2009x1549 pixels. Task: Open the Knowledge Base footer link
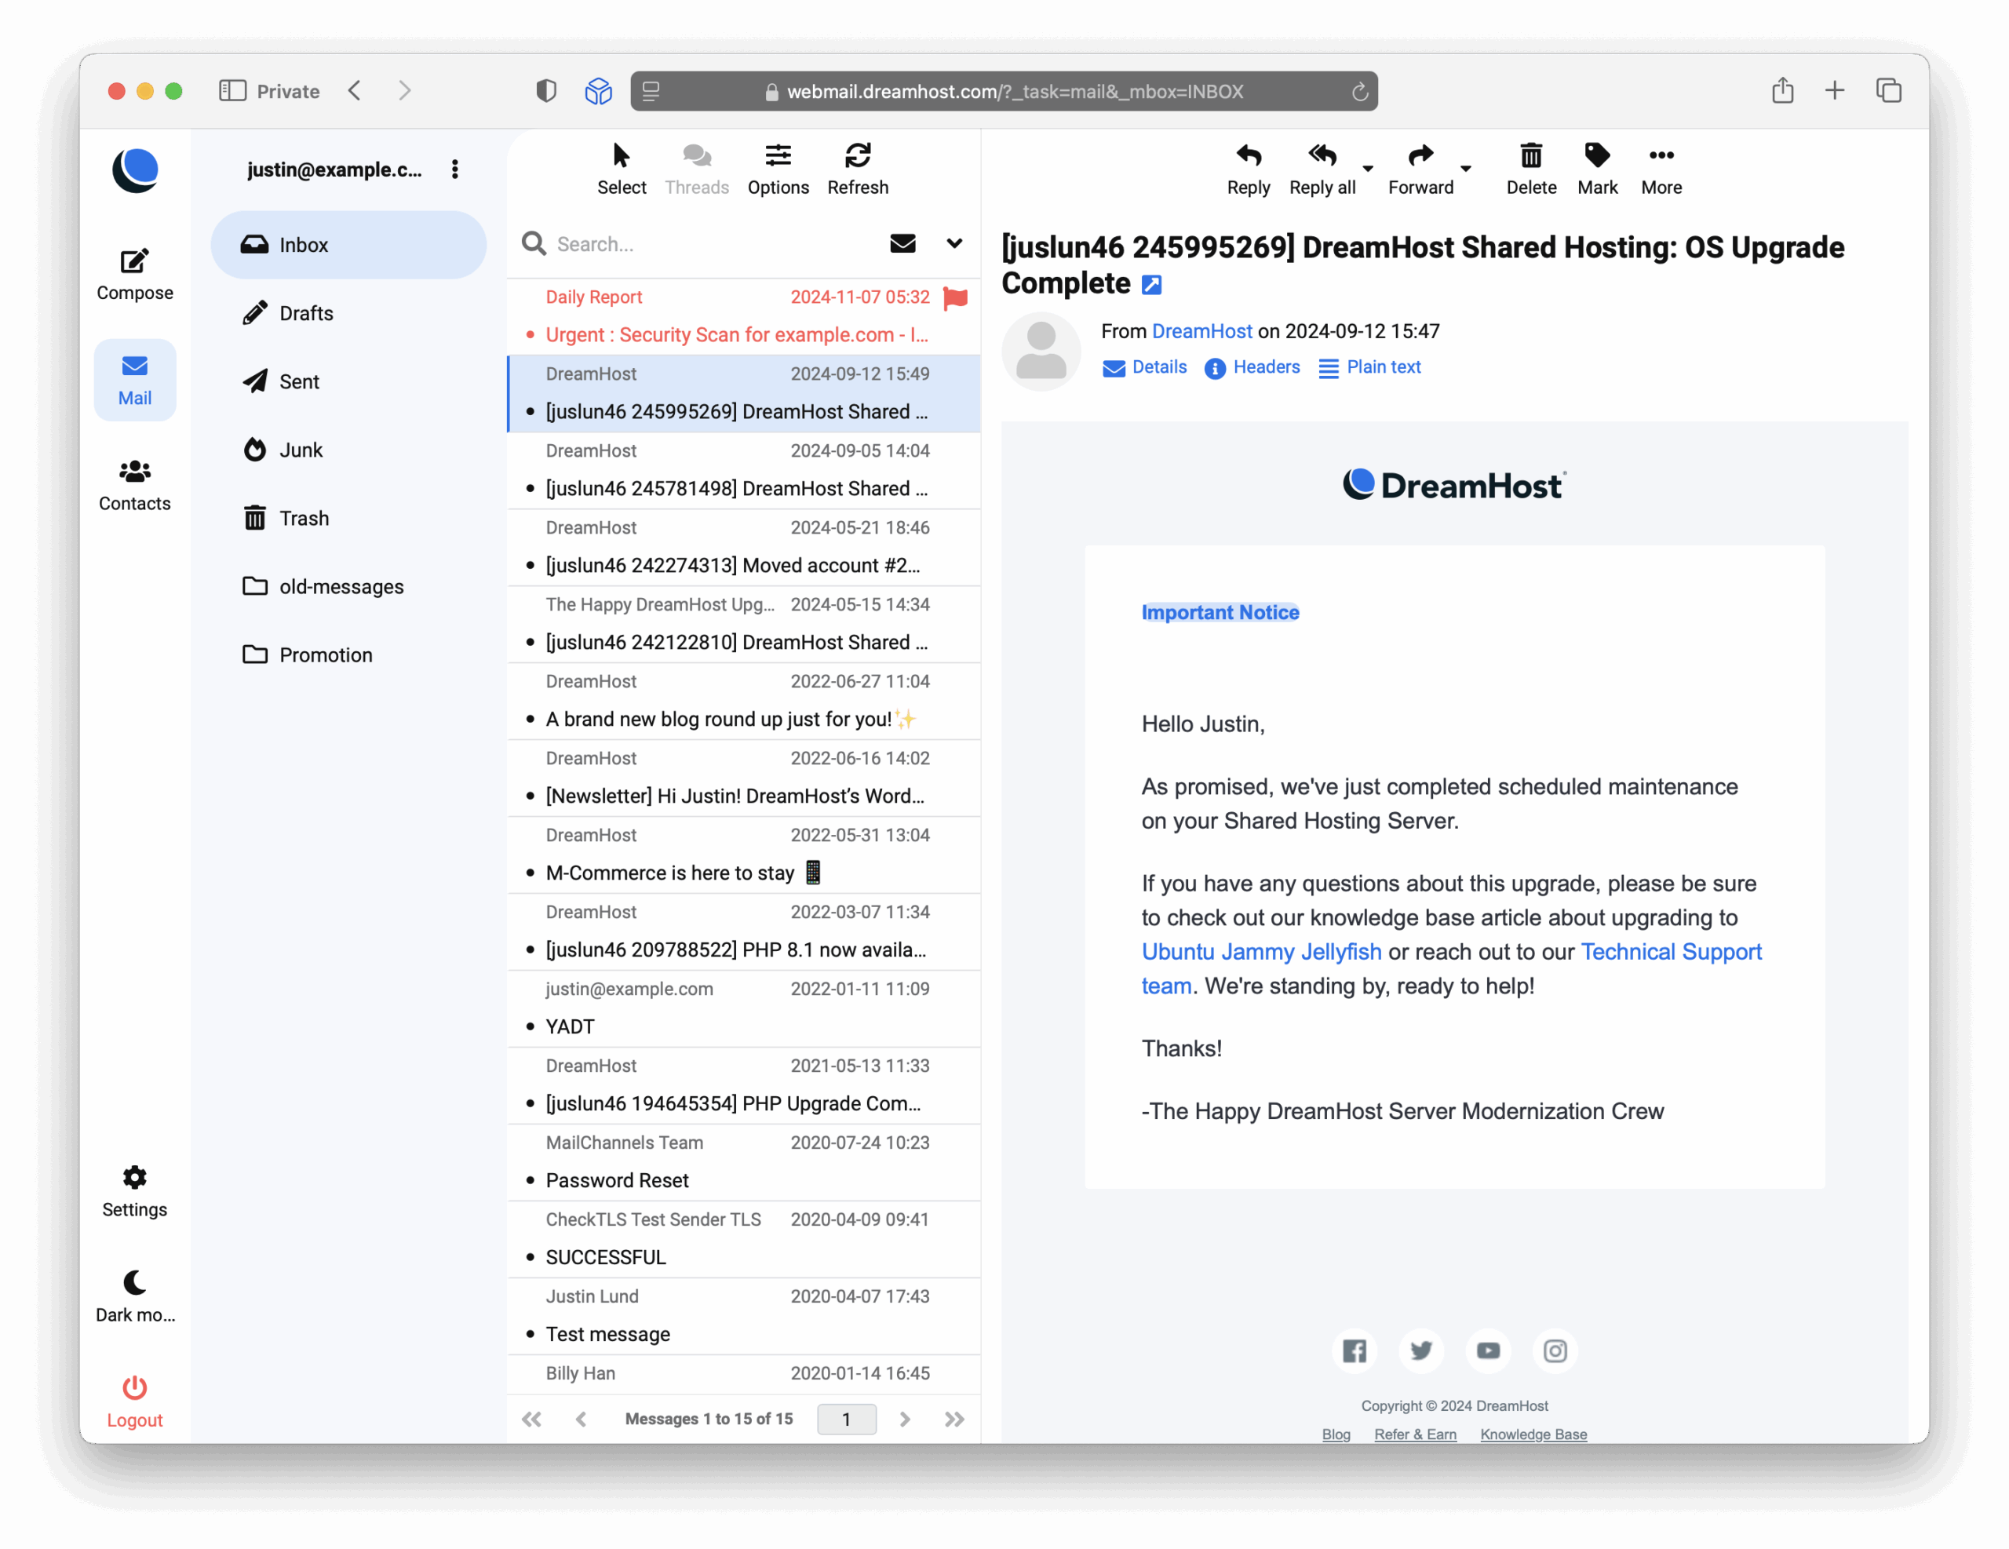point(1533,1434)
